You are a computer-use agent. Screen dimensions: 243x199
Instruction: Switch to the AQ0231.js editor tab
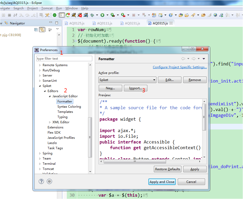pos(130,23)
